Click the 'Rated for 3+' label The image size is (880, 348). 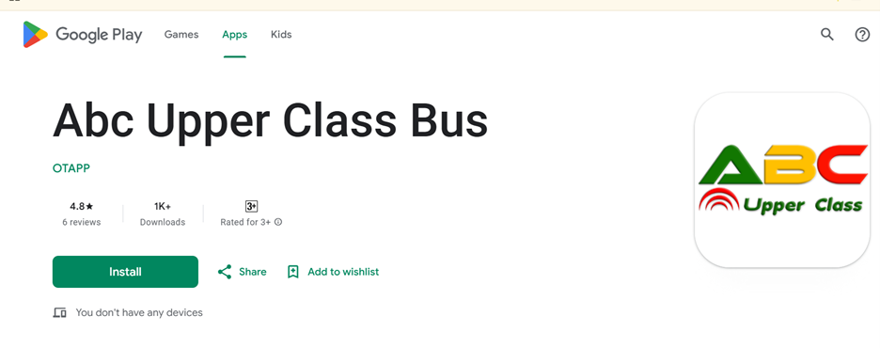pos(245,222)
